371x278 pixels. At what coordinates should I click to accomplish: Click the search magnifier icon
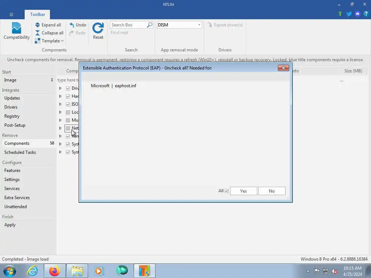point(150,25)
